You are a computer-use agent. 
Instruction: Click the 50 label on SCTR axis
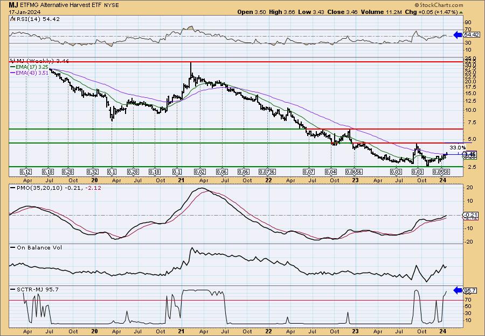click(468, 306)
